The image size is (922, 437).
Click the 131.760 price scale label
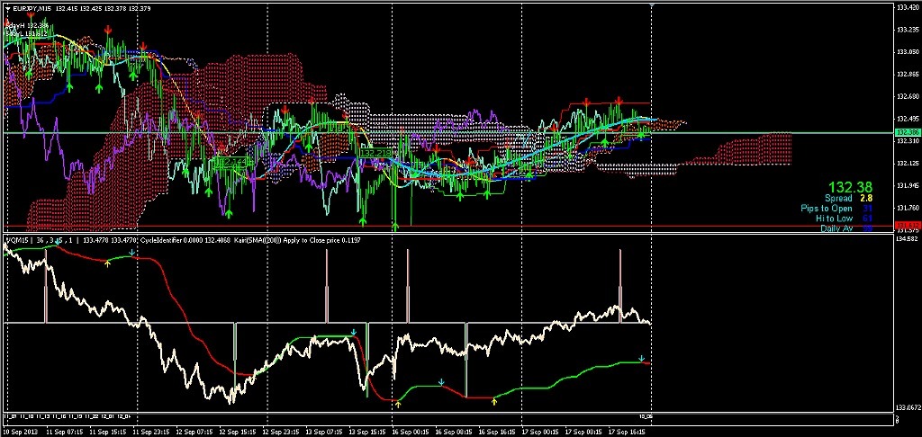[x=908, y=208]
